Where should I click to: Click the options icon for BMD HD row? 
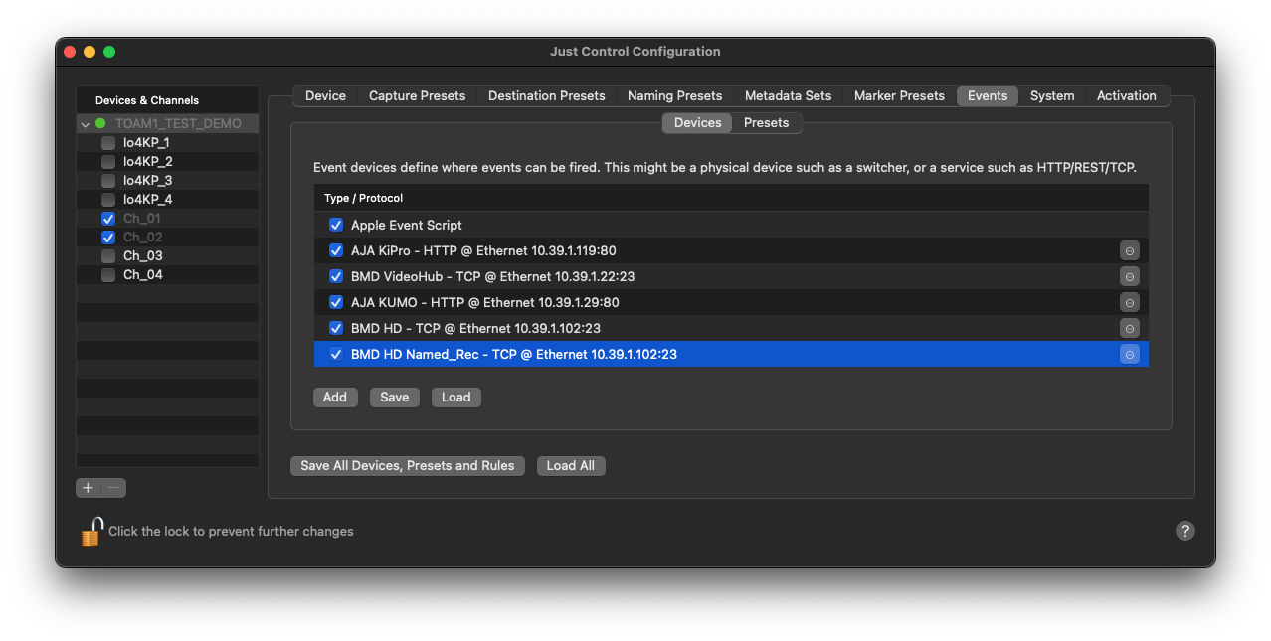(1129, 329)
